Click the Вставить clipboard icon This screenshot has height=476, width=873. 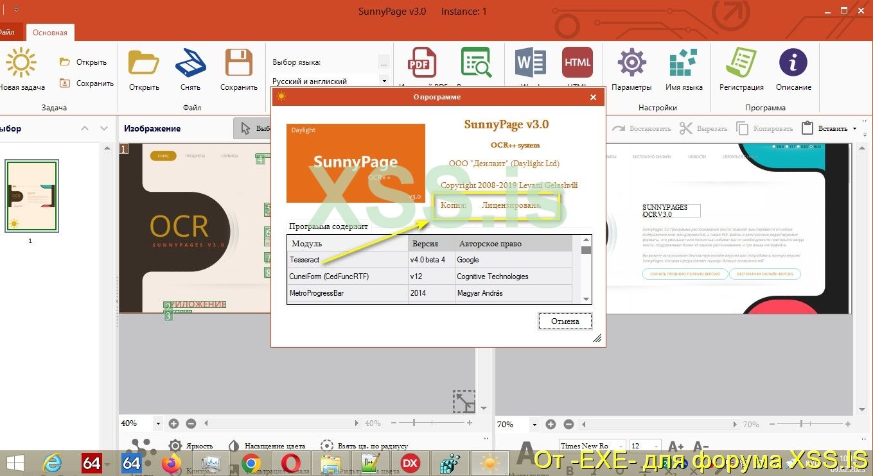click(x=807, y=128)
